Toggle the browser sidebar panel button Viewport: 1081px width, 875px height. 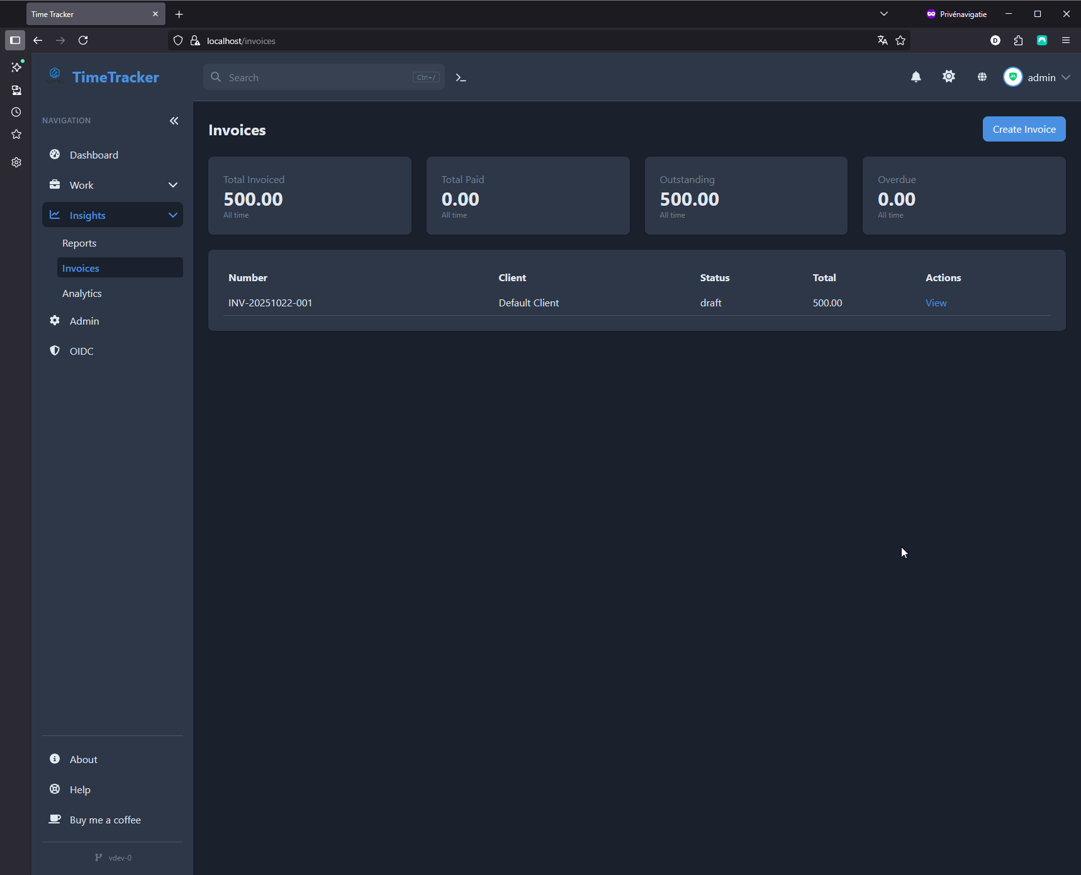(15, 40)
